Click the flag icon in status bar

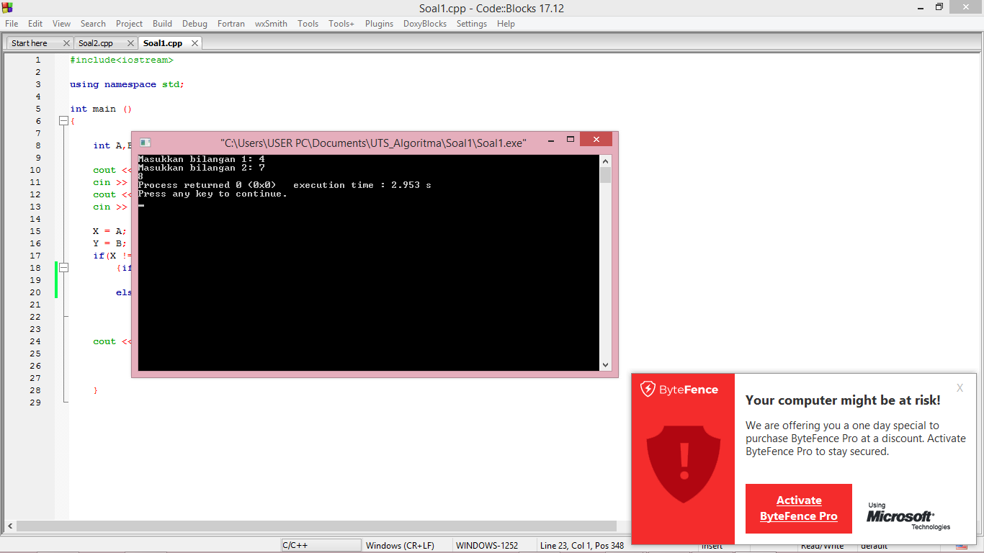pyautogui.click(x=962, y=547)
